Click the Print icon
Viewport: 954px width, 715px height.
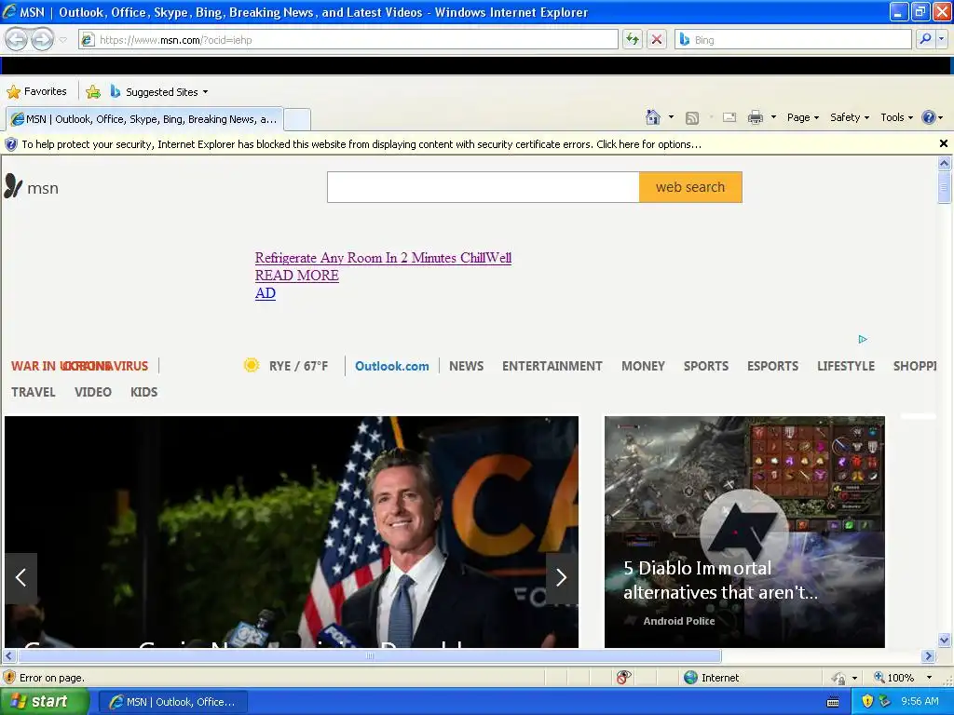pos(755,117)
